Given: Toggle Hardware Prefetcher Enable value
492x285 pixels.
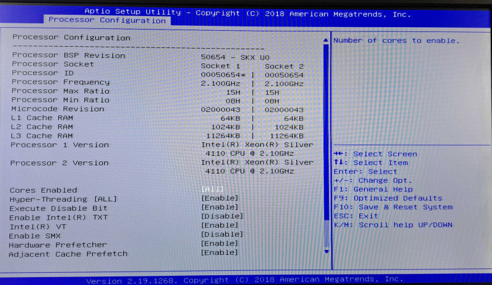Looking at the screenshot, I should 220,243.
